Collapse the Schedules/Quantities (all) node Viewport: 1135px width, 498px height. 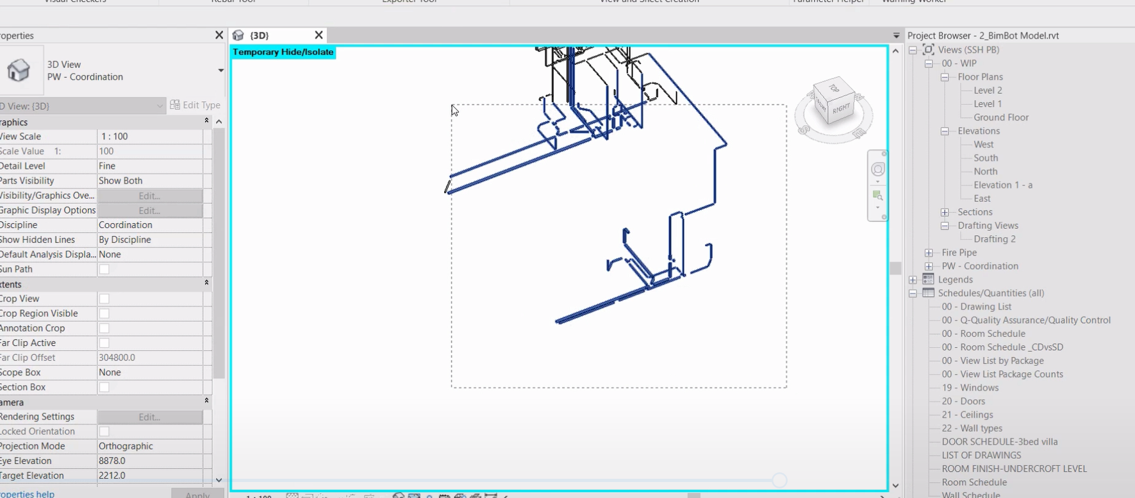(x=913, y=293)
